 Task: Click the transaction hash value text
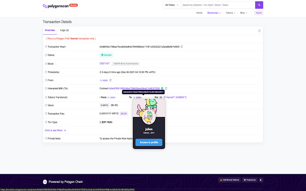pyautogui.click(x=139, y=47)
